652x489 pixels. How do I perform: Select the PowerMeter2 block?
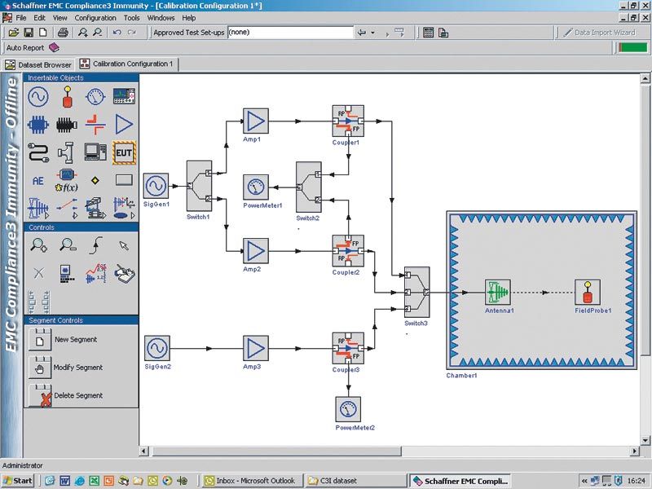(348, 409)
